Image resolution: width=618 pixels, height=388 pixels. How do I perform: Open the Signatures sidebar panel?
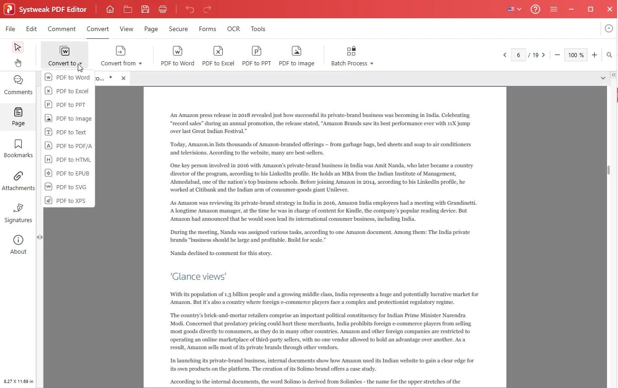[18, 213]
